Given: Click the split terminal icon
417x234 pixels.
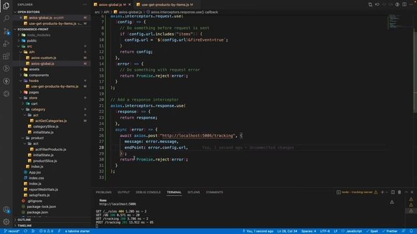Looking at the screenshot, I should pos(393,192).
